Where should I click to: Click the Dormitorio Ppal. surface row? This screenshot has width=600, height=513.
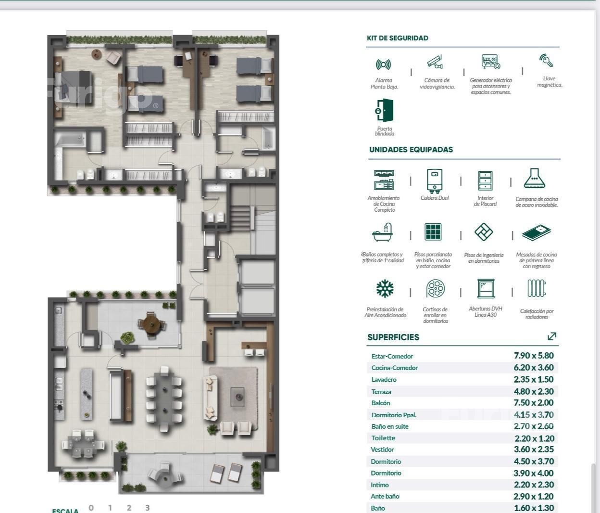click(462, 415)
